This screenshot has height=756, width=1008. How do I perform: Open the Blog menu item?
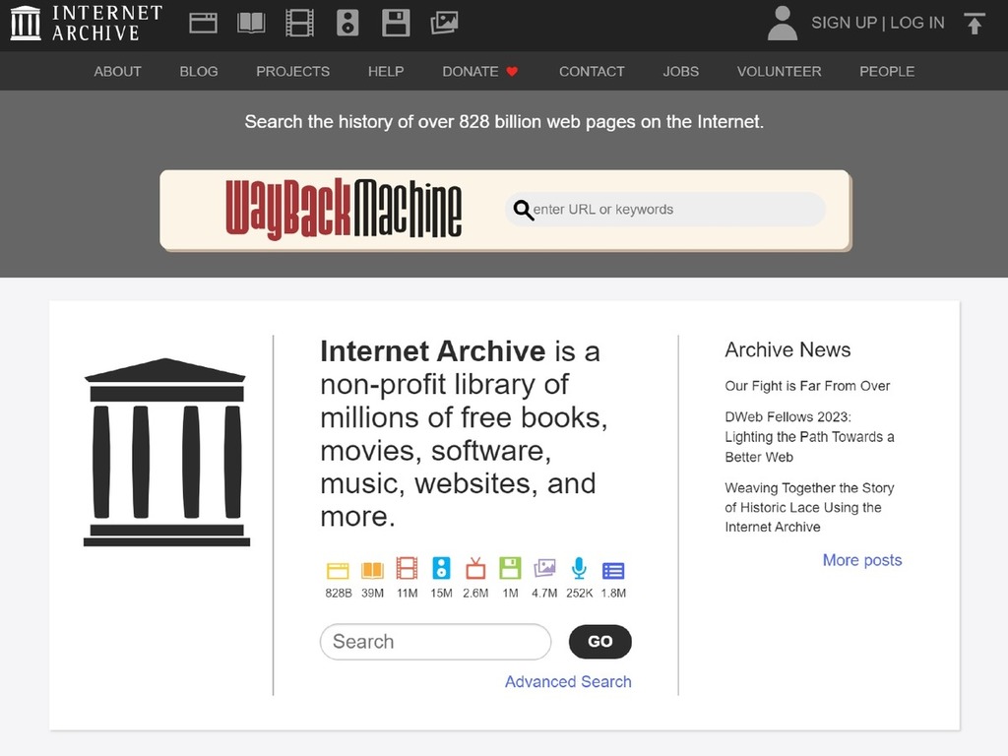(x=199, y=71)
